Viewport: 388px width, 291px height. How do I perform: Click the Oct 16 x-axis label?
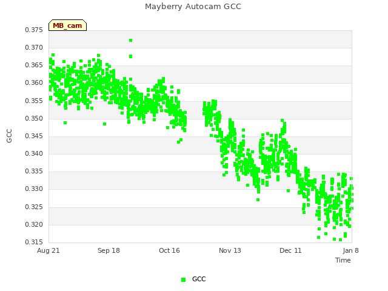tap(169, 250)
